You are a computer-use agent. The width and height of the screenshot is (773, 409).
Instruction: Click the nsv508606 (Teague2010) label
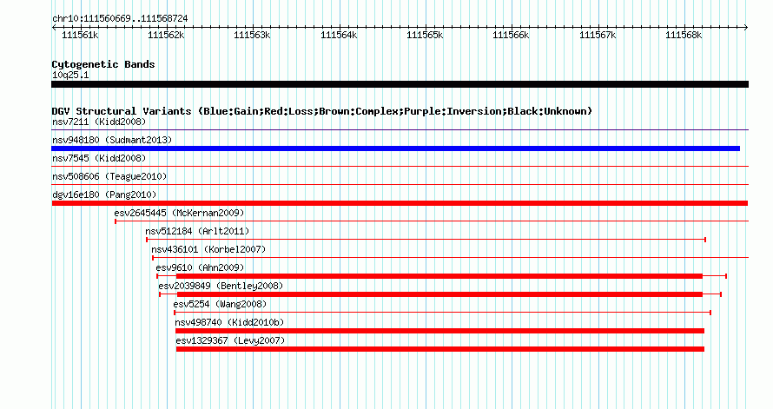[x=109, y=176]
